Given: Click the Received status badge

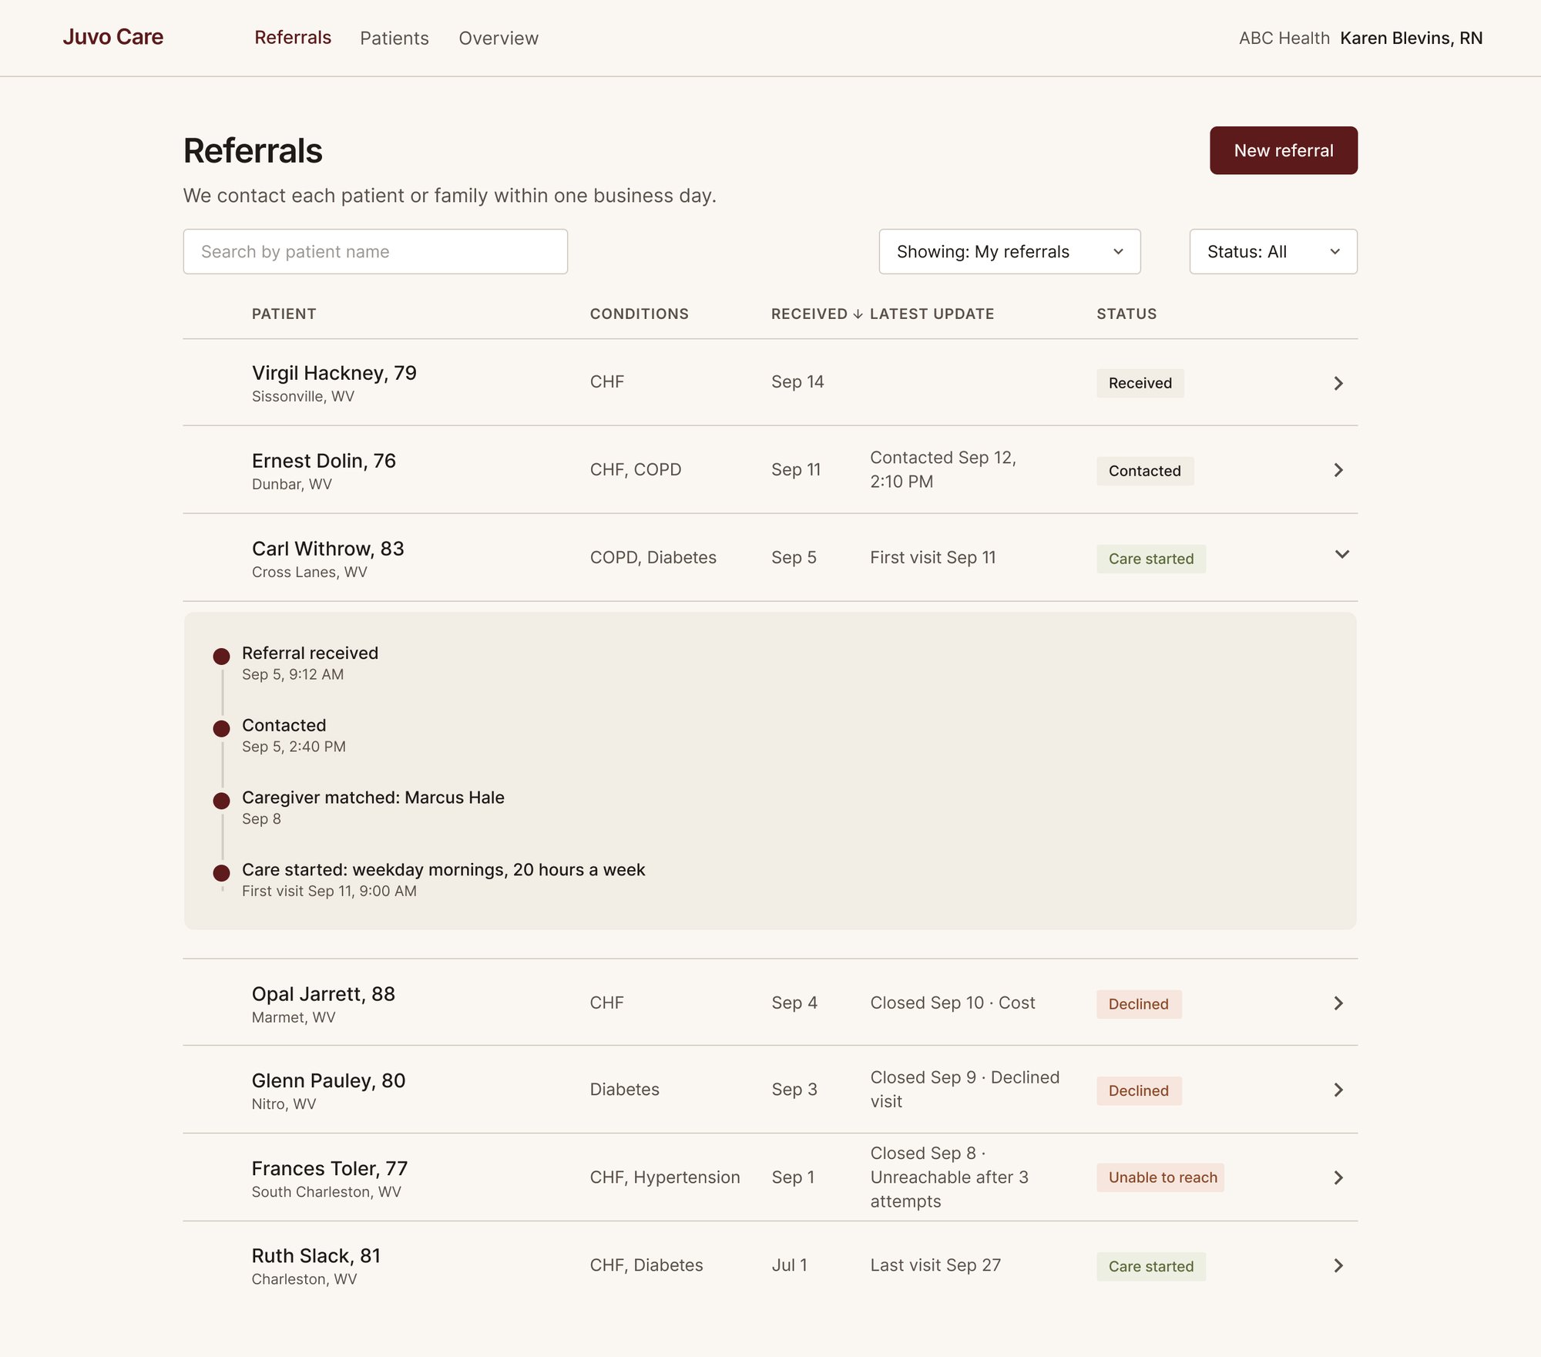Looking at the screenshot, I should pos(1140,383).
